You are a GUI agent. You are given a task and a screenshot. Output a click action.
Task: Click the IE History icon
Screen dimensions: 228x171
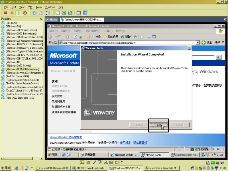pyautogui.click(x=135, y=37)
